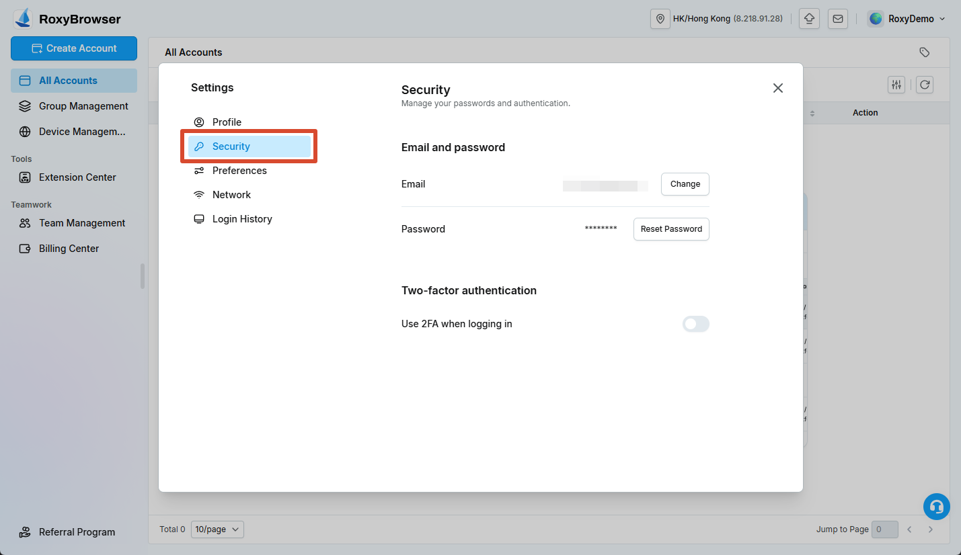Select Network in Settings menu
The height and width of the screenshot is (555, 961).
(x=249, y=195)
